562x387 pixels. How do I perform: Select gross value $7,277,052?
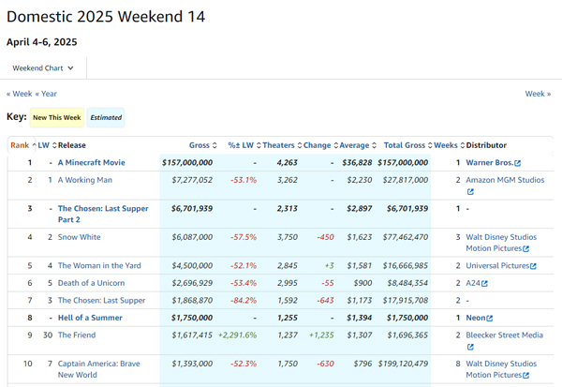(x=192, y=180)
